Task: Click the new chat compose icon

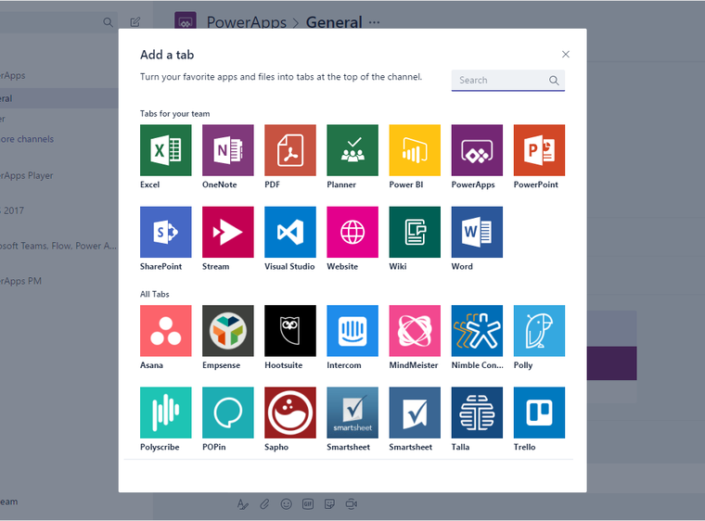Action: (135, 22)
